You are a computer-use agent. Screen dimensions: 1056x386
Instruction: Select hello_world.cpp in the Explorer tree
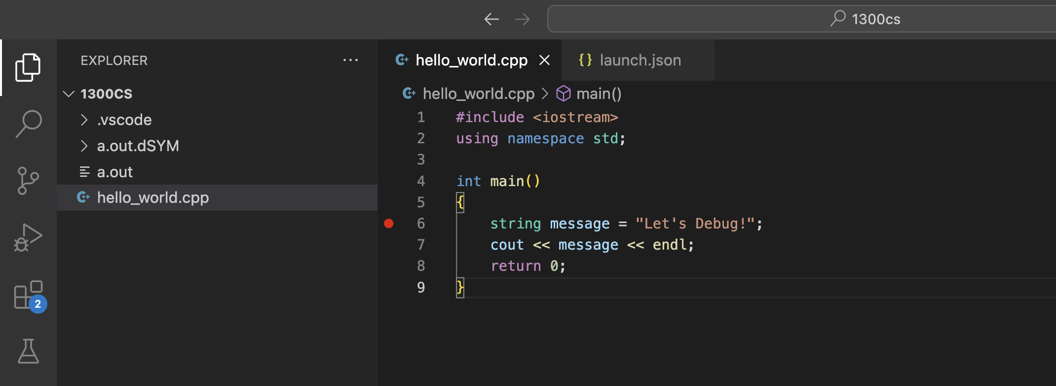click(x=217, y=197)
